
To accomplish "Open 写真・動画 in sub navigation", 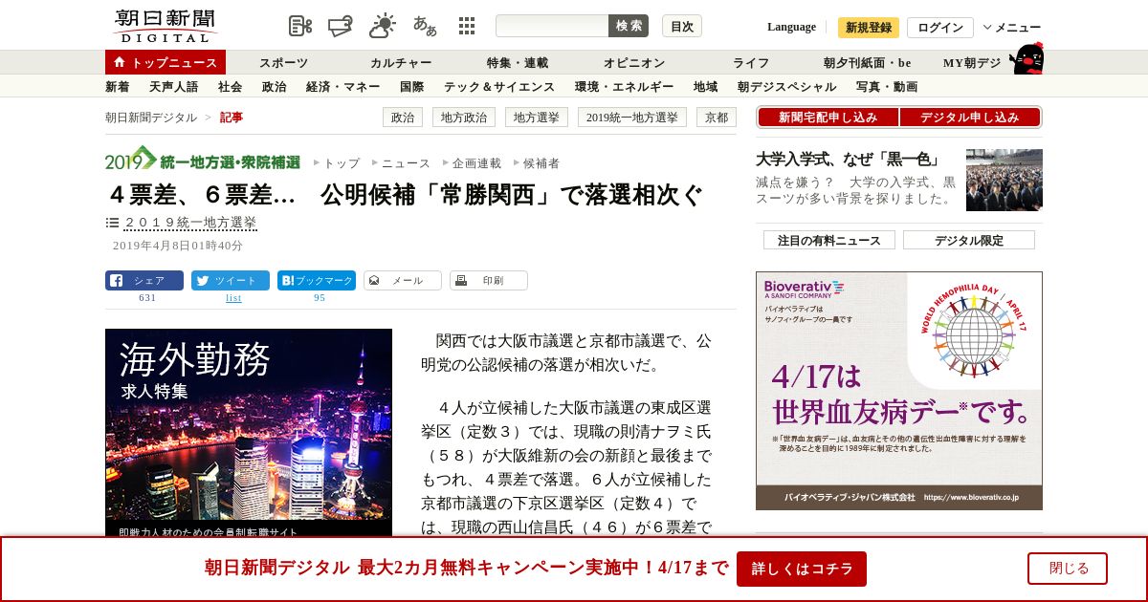I will coord(887,87).
